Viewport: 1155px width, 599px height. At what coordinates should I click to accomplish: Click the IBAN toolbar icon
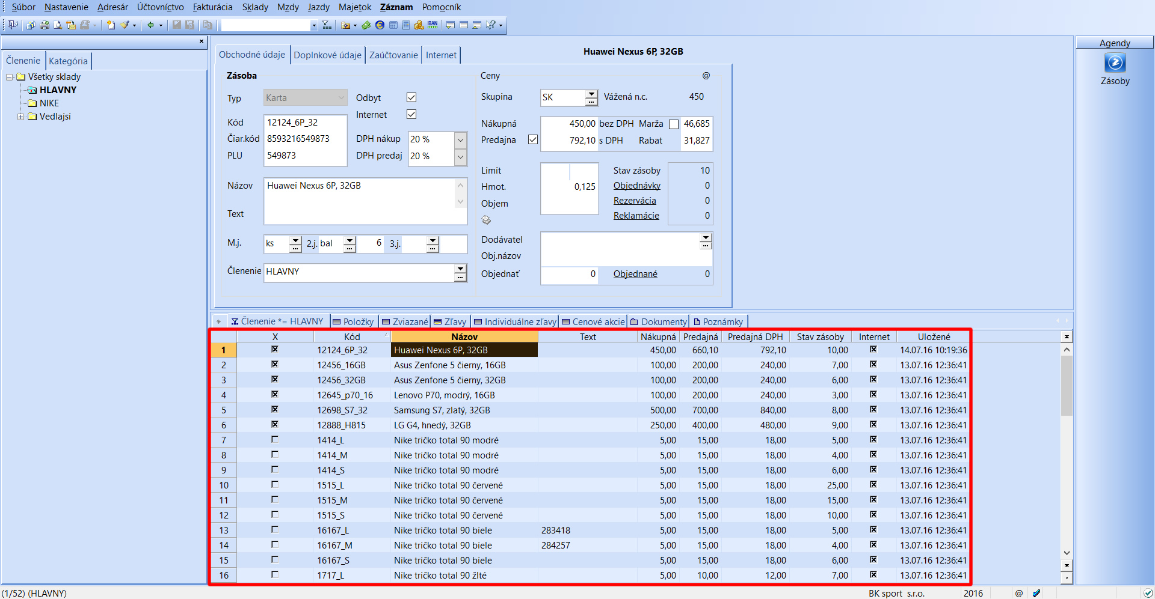tap(433, 25)
